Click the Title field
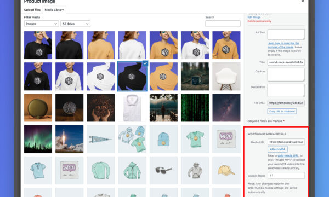329x197 pixels. coord(286,62)
